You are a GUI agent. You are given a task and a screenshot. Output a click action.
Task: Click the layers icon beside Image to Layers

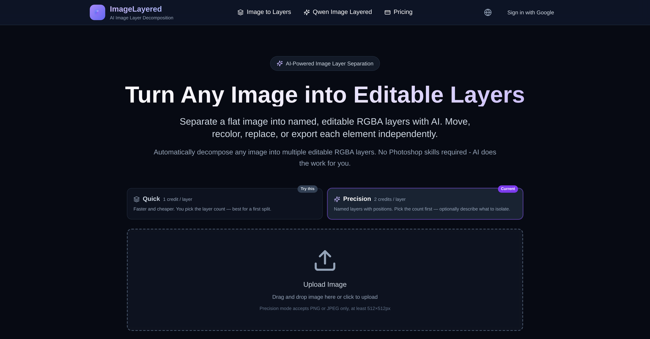click(x=240, y=12)
